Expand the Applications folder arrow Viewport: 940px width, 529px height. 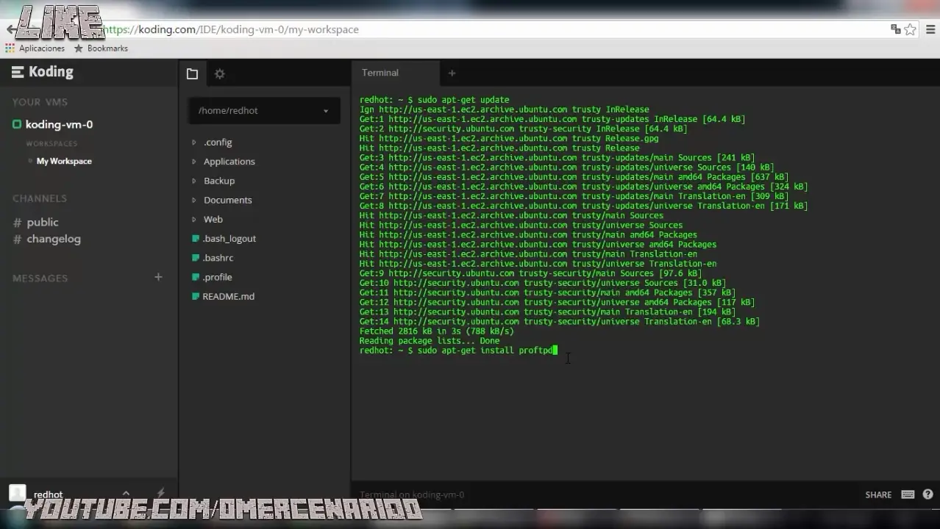(x=194, y=161)
